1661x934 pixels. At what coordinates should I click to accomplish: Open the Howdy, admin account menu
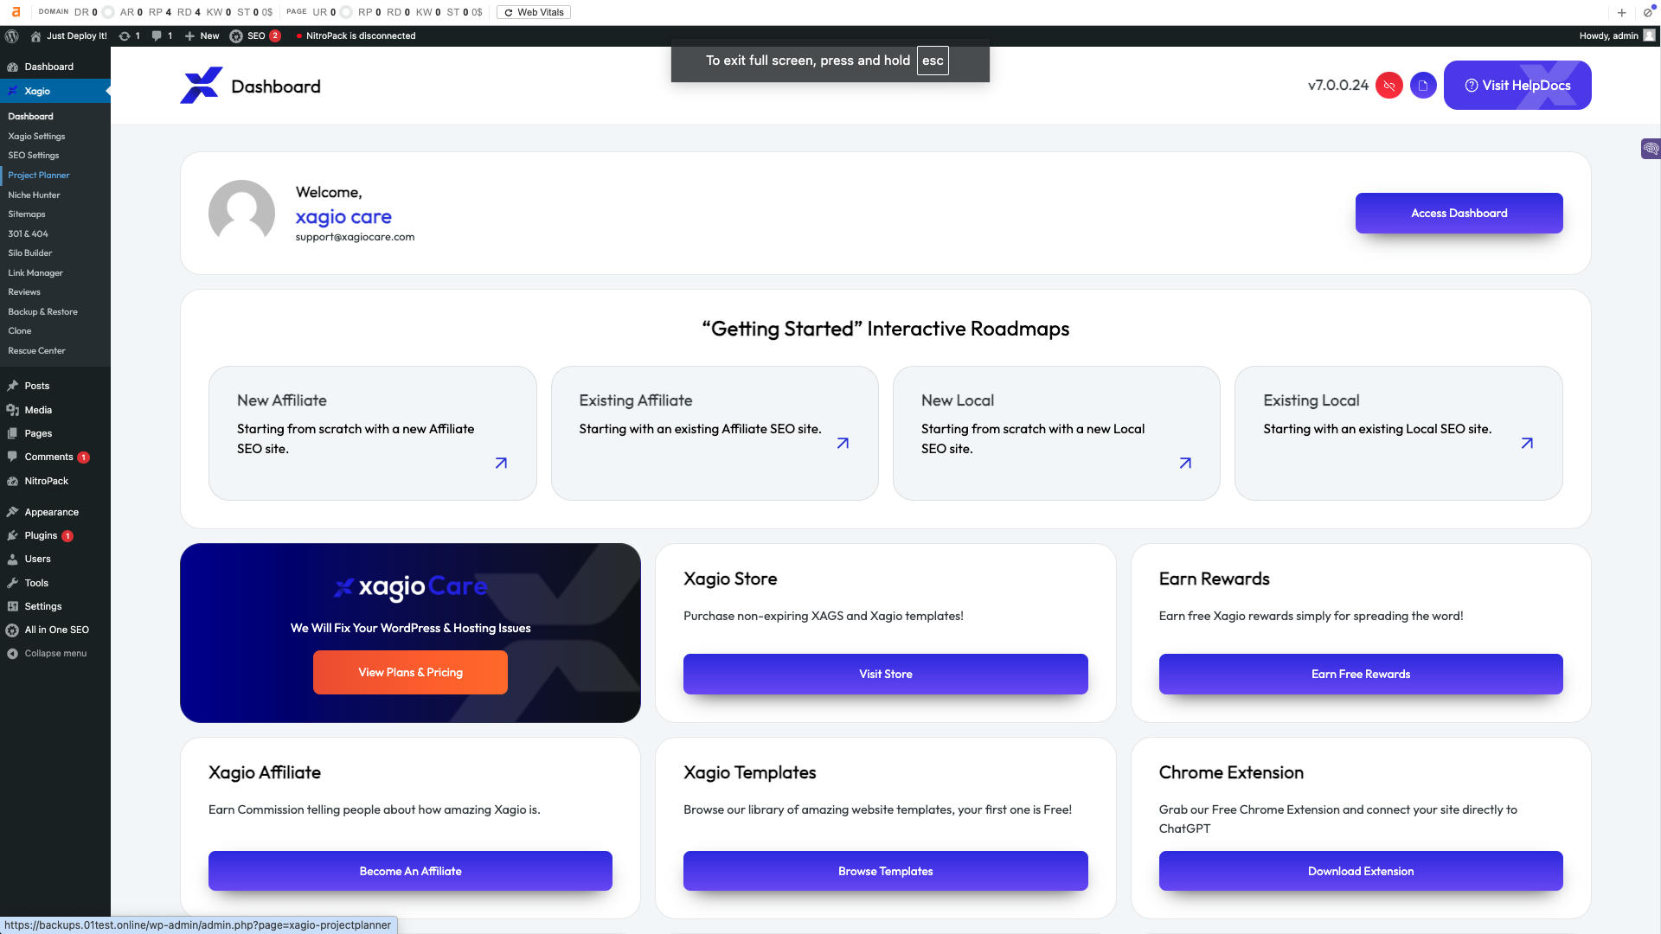click(1616, 36)
